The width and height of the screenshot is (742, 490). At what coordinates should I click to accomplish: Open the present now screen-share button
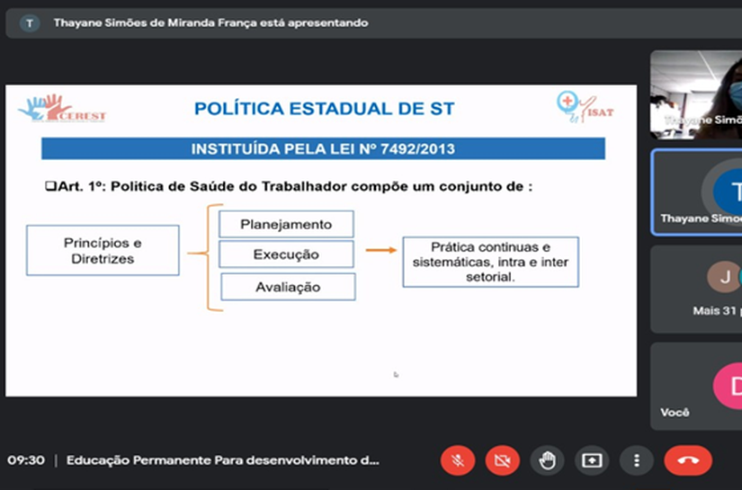coord(592,460)
